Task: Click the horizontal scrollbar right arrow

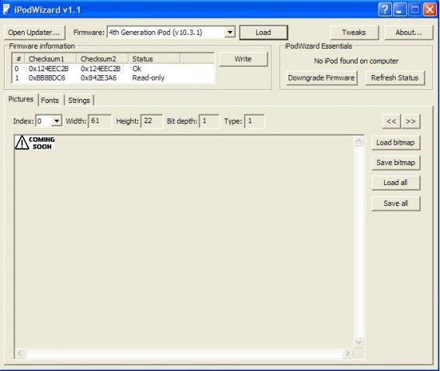Action: (348, 353)
